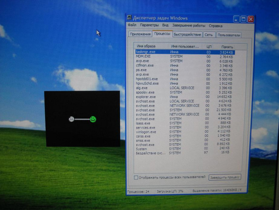Switch to the Приложения tab
The width and height of the screenshot is (279, 210).
point(140,34)
